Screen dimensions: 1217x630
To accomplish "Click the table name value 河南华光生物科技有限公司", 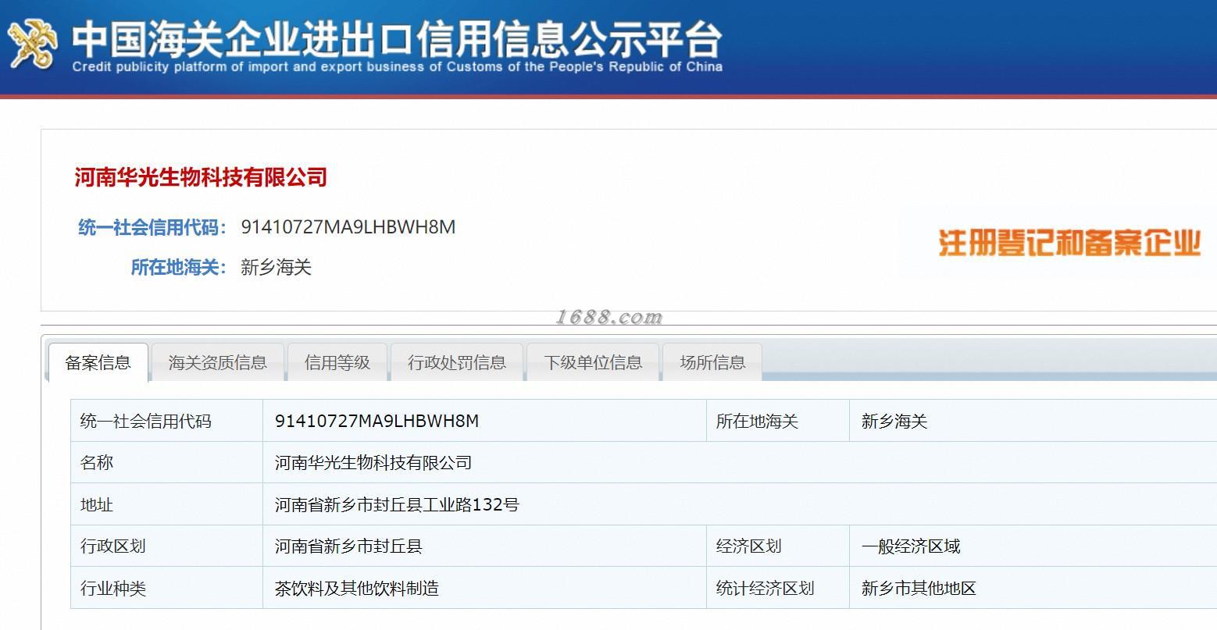I will (x=373, y=463).
